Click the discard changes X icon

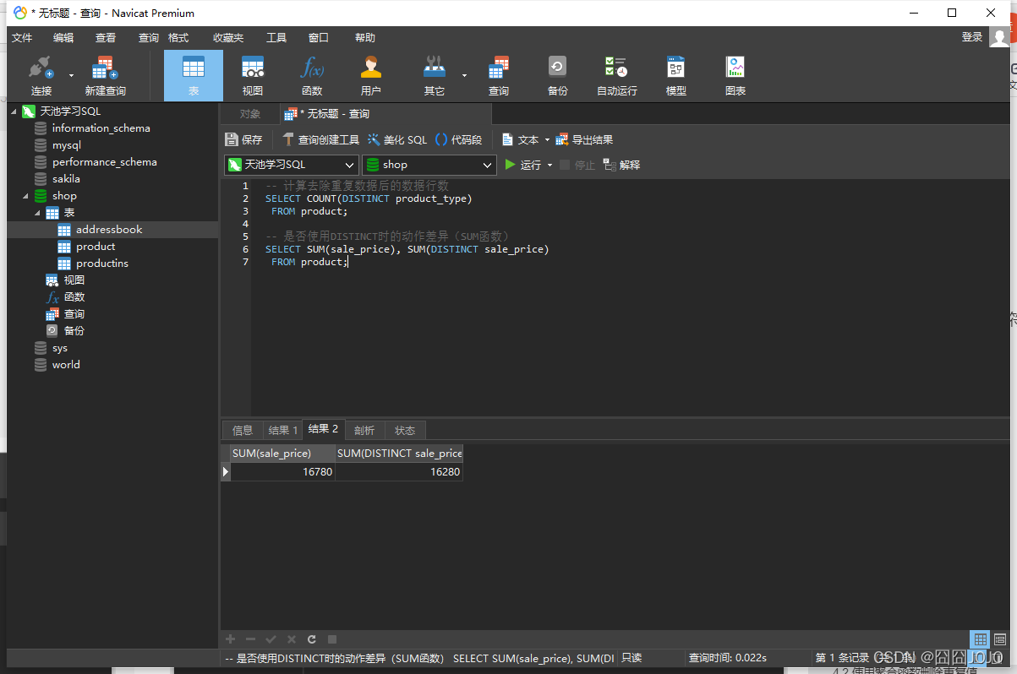pos(292,639)
